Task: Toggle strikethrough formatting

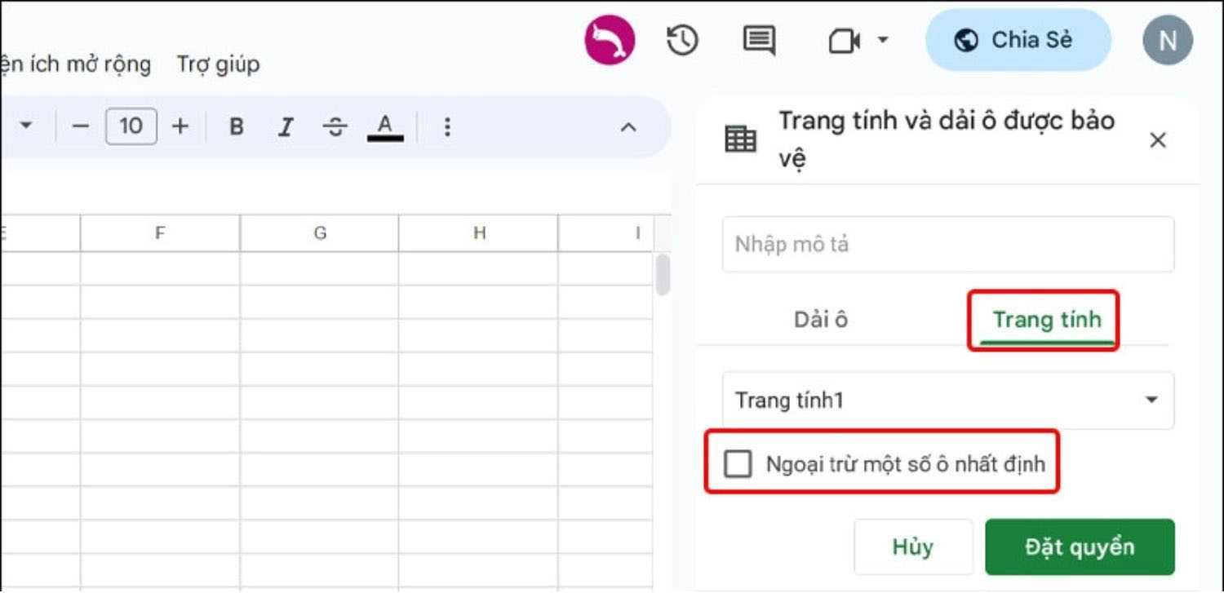Action: coord(335,126)
